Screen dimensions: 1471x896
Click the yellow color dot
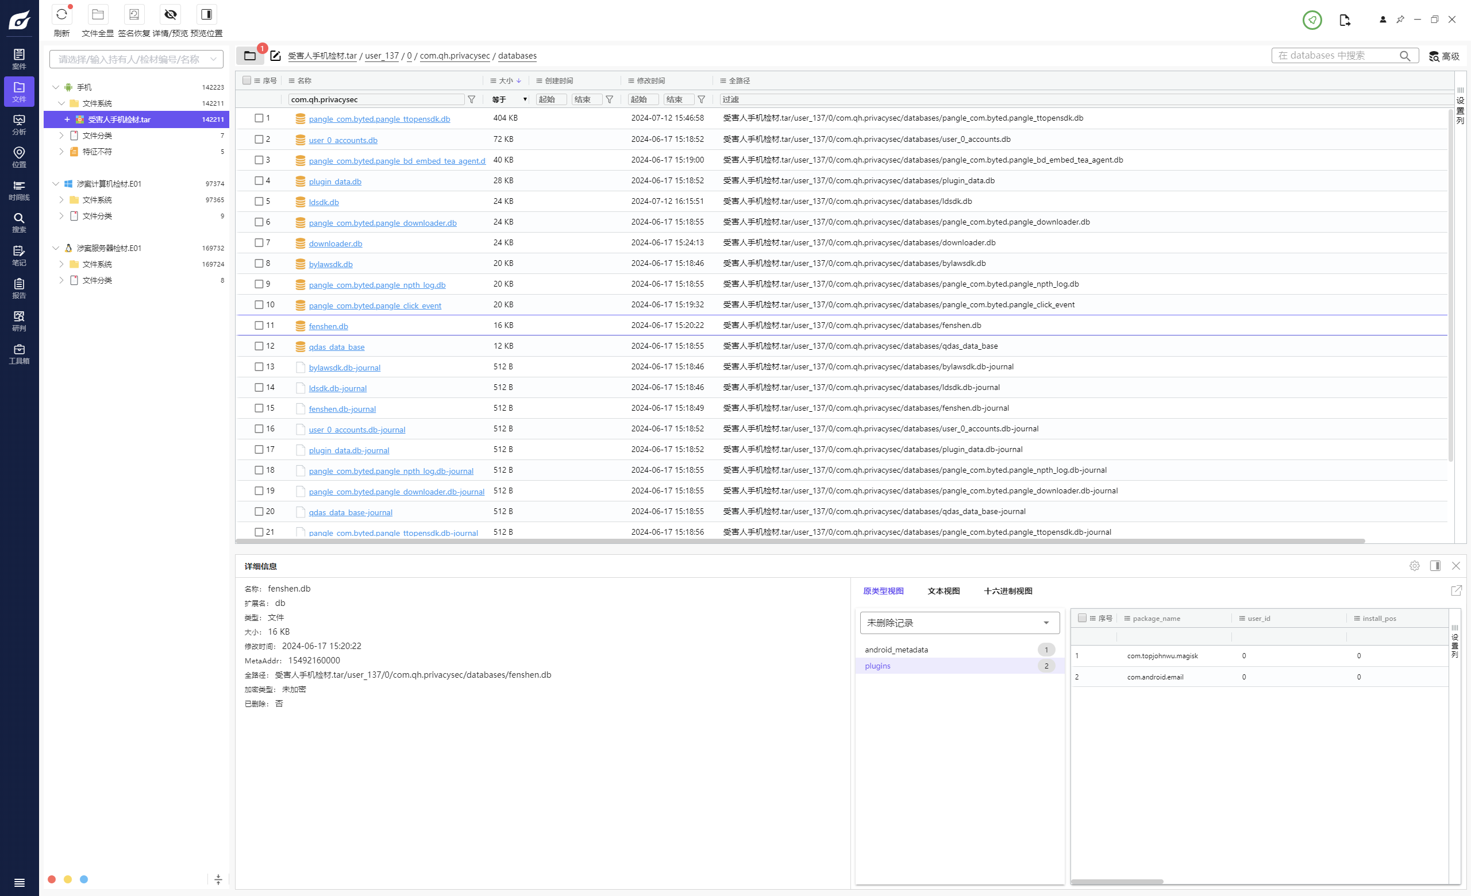tap(67, 879)
